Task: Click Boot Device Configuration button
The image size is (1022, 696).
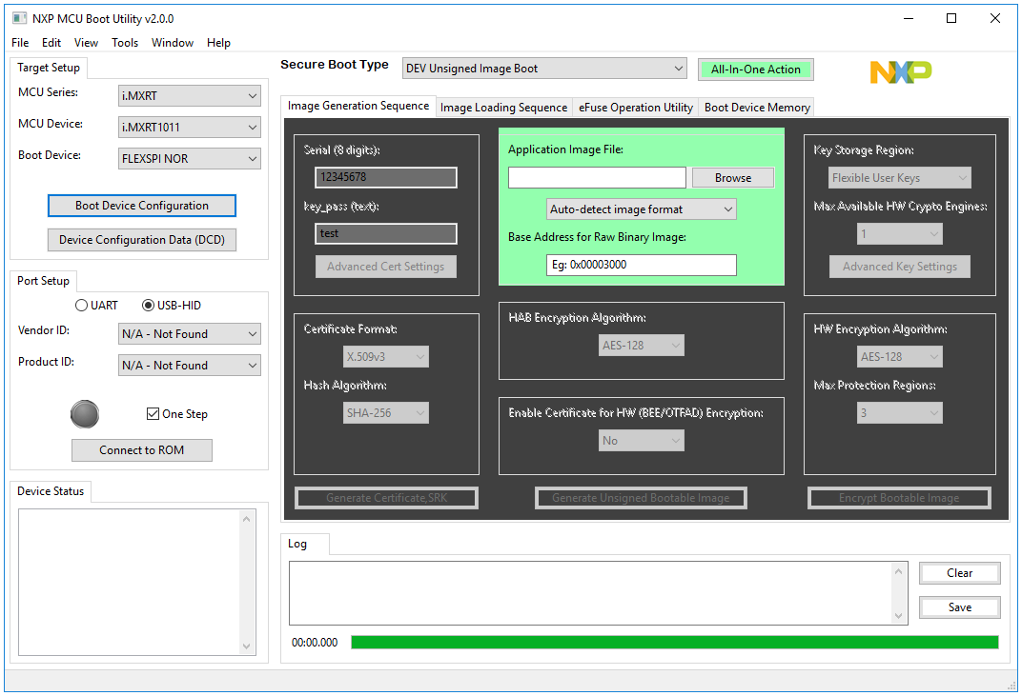Action: coord(141,206)
